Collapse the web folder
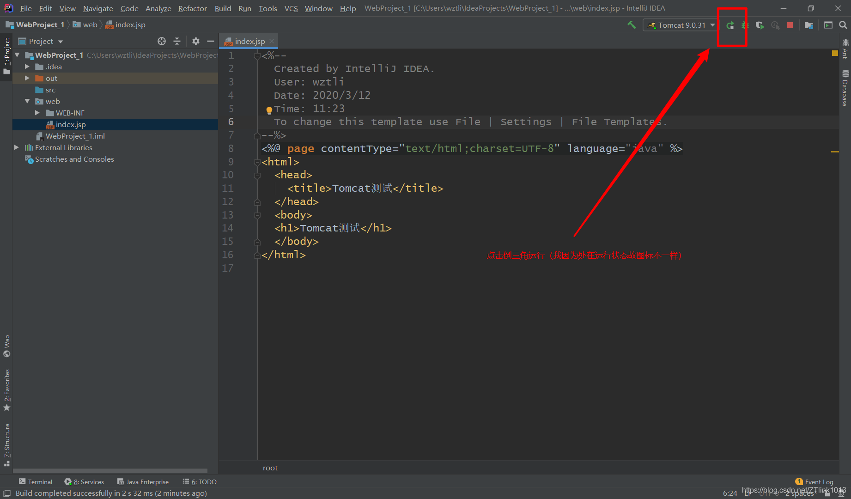851x499 pixels. [x=27, y=101]
